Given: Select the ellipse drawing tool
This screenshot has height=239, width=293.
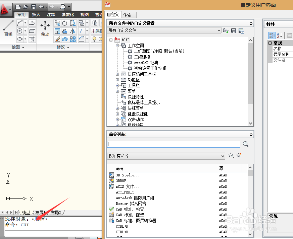Looking at the screenshot, I should [x=20, y=39].
